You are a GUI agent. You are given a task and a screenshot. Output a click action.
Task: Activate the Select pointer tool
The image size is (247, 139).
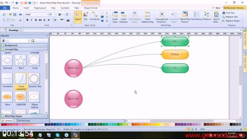pyautogui.click(x=78, y=17)
